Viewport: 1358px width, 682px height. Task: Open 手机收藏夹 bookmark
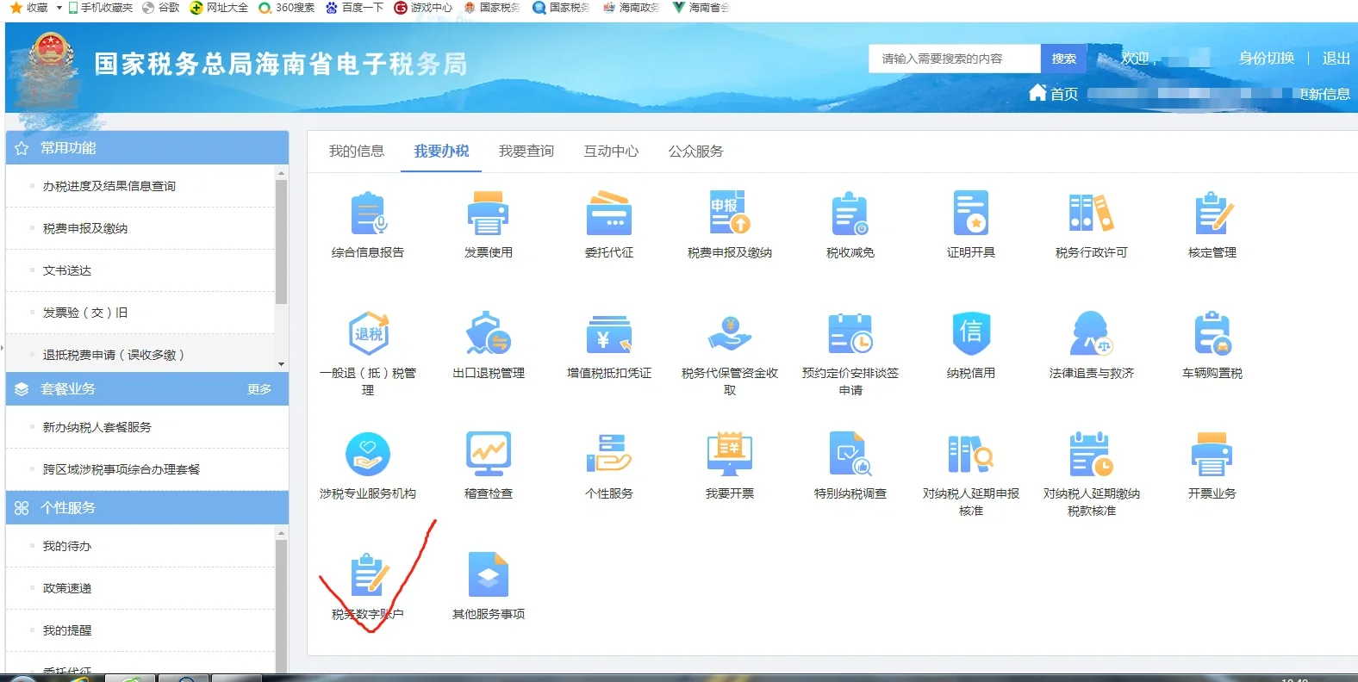coord(100,8)
